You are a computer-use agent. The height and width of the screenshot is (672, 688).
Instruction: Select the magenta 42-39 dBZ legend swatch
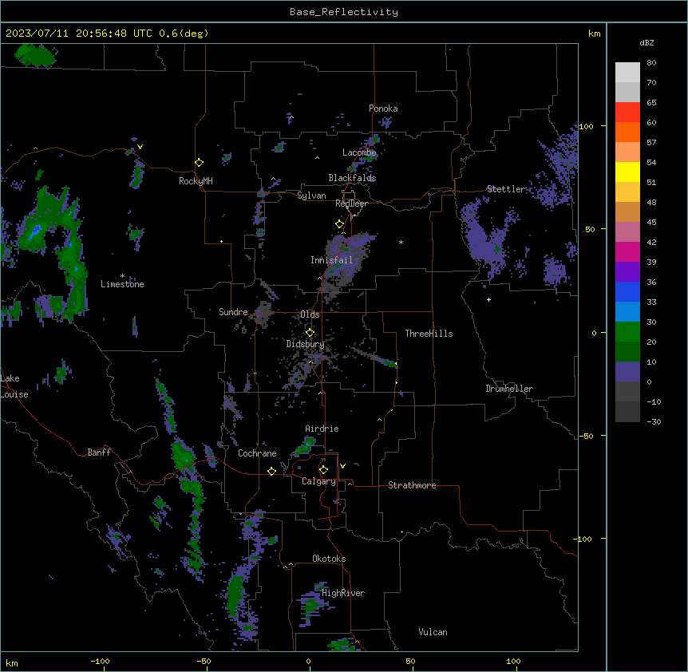[627, 251]
